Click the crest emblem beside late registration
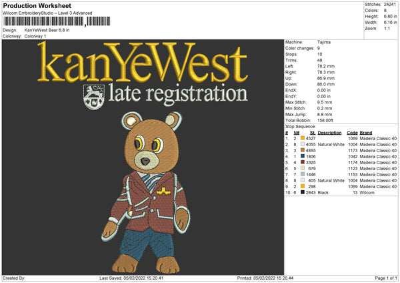 click(x=94, y=97)
